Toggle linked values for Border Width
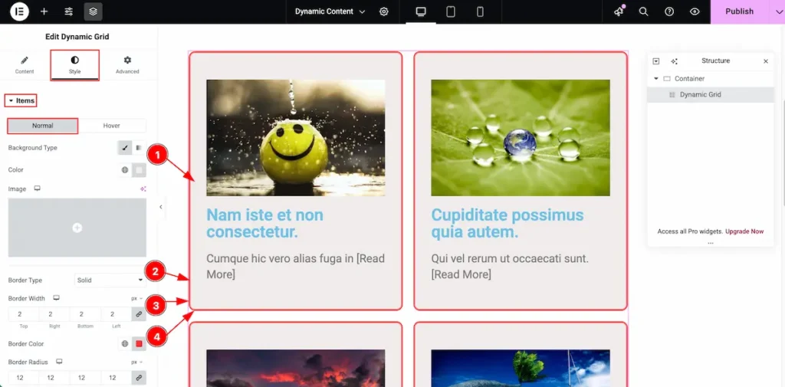This screenshot has width=785, height=387. click(x=139, y=314)
